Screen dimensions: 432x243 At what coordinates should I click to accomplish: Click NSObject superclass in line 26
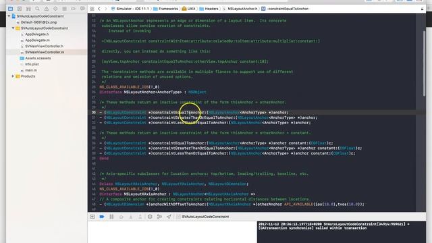pyautogui.click(x=197, y=92)
